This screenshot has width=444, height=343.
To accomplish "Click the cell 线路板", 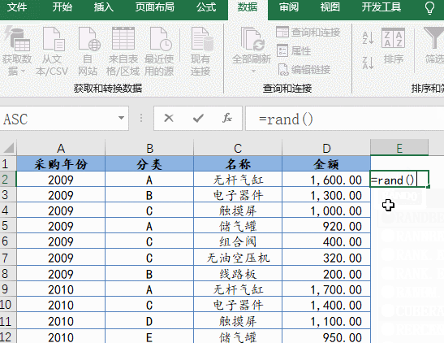I will click(238, 274).
